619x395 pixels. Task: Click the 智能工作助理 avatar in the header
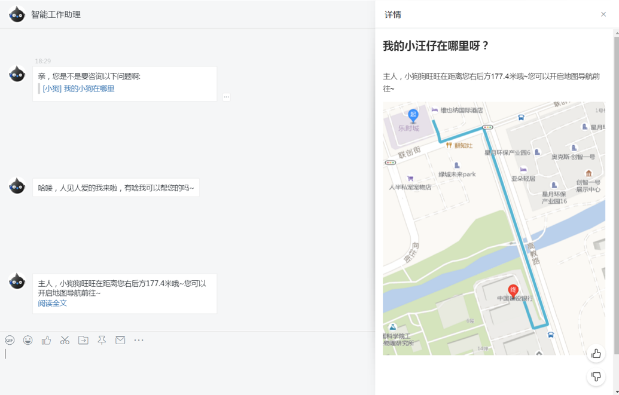coord(17,14)
